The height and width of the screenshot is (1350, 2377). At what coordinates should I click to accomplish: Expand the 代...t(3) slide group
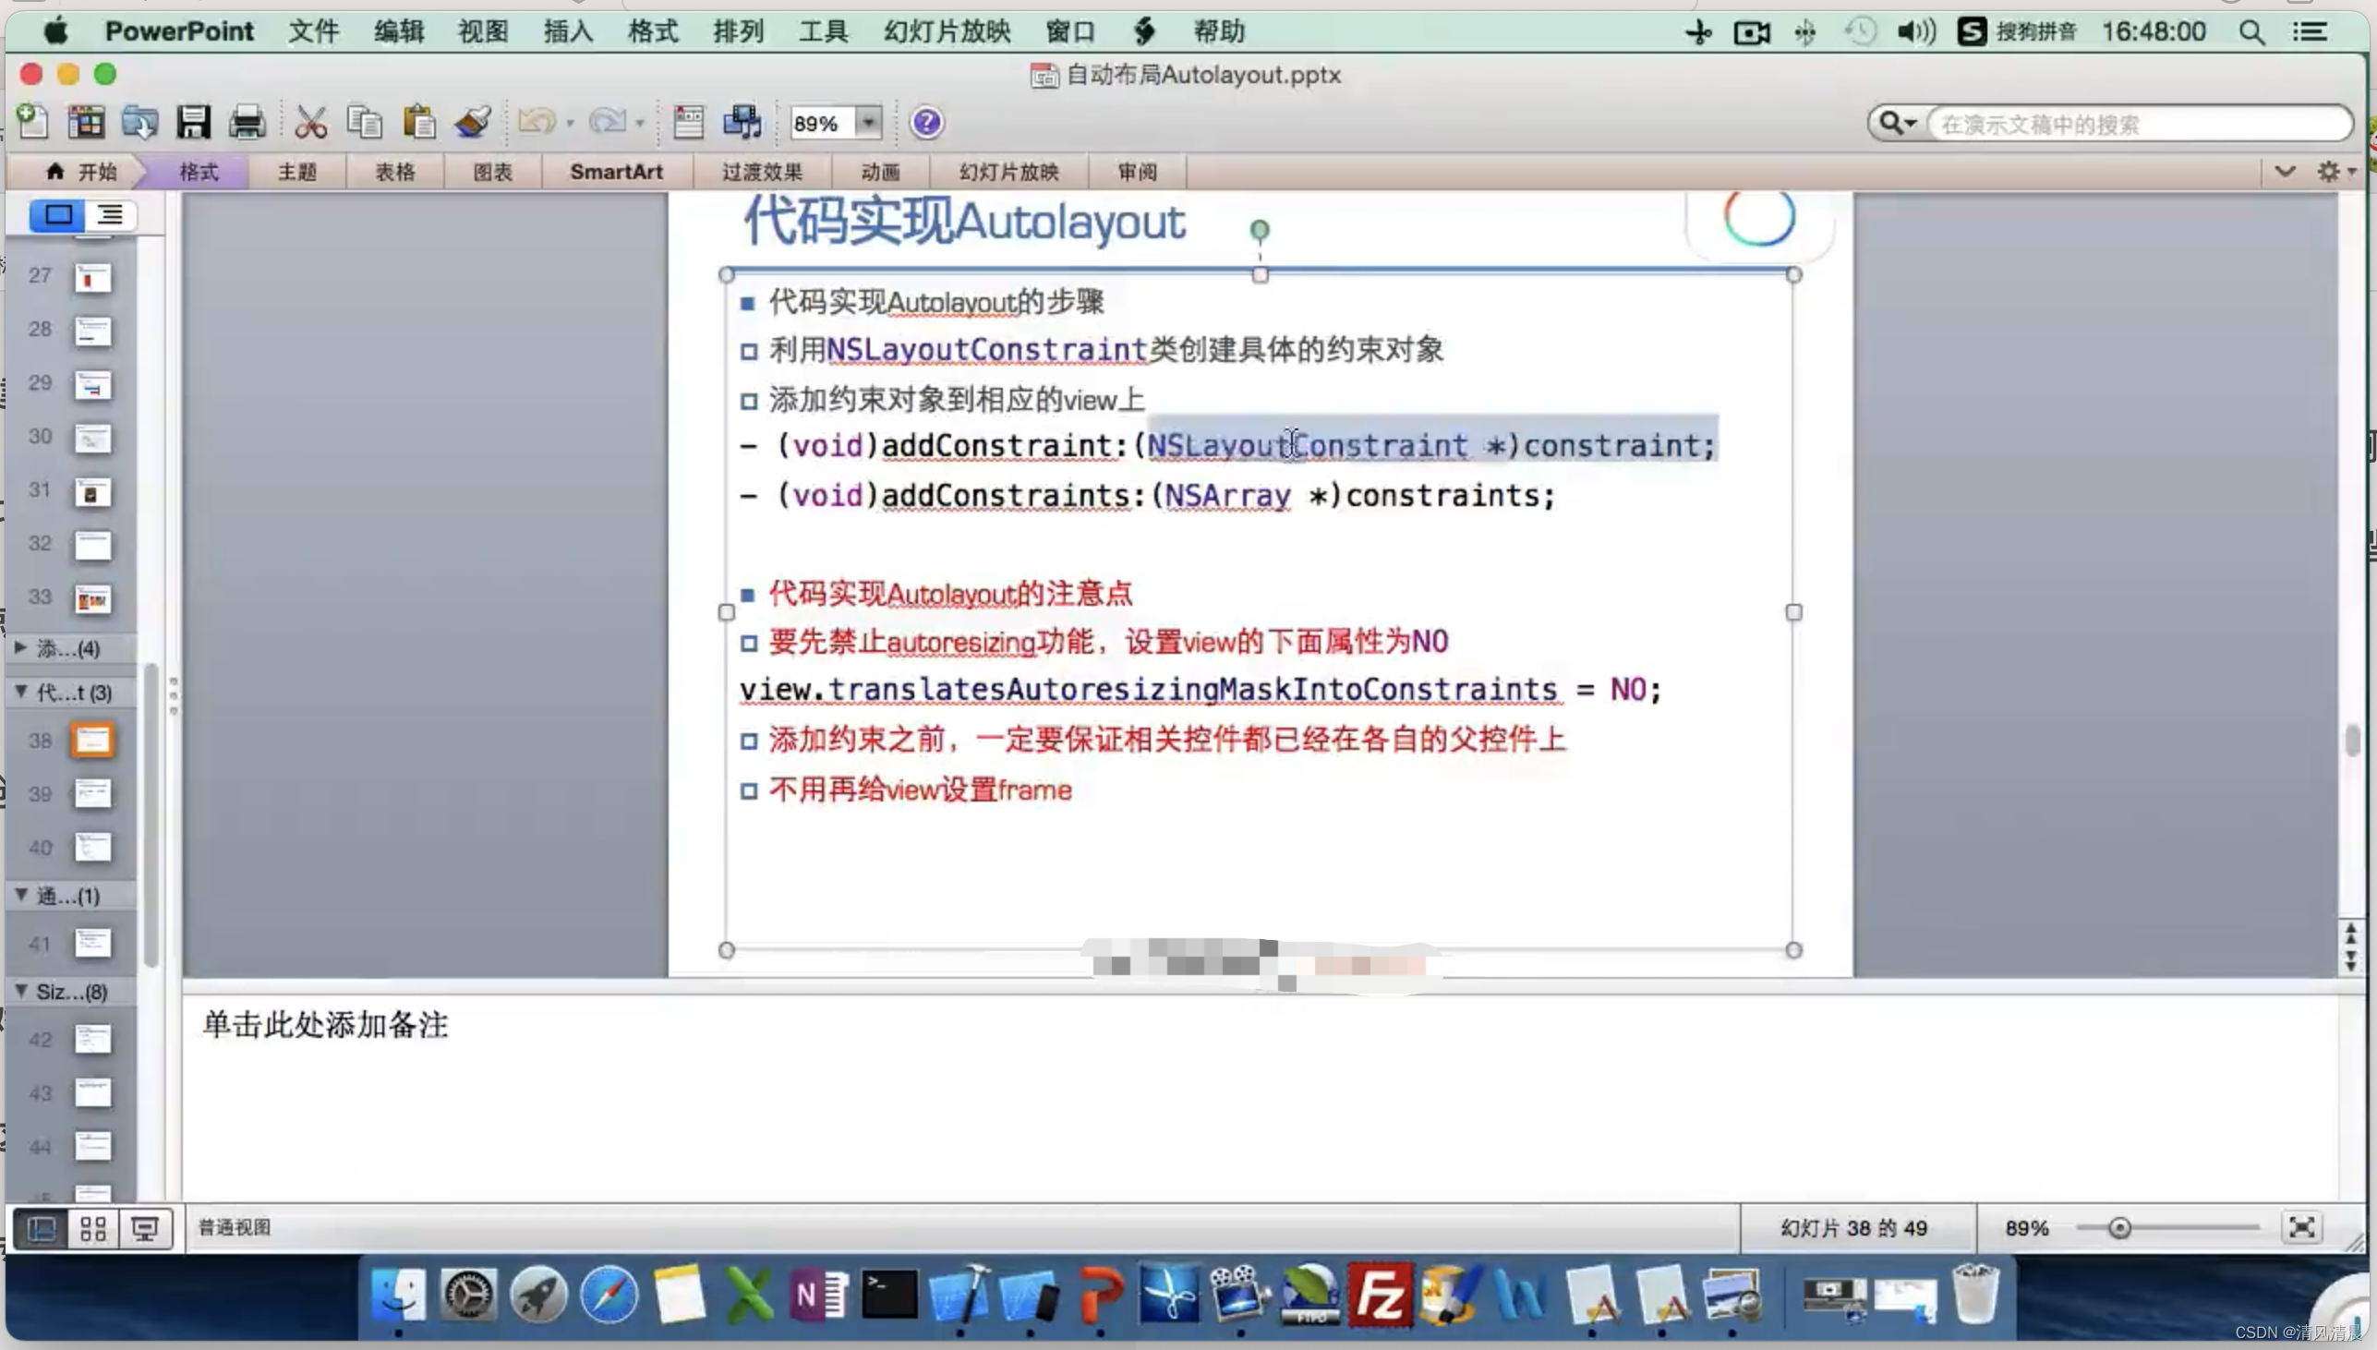coord(21,691)
